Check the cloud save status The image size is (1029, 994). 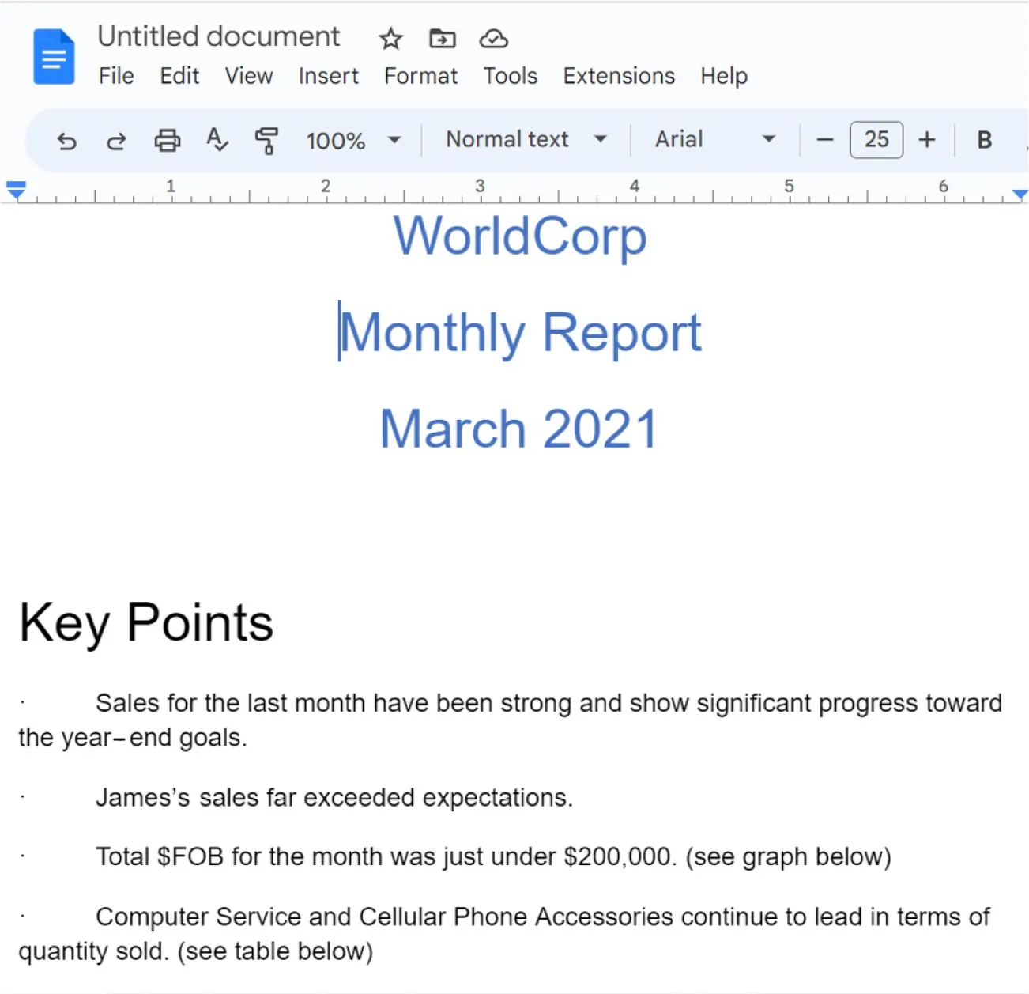coord(493,38)
